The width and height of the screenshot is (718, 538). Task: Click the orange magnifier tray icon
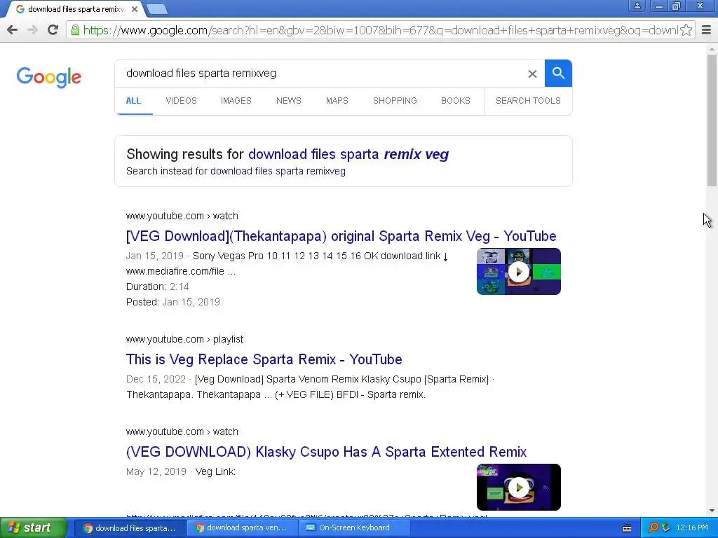coord(653,528)
